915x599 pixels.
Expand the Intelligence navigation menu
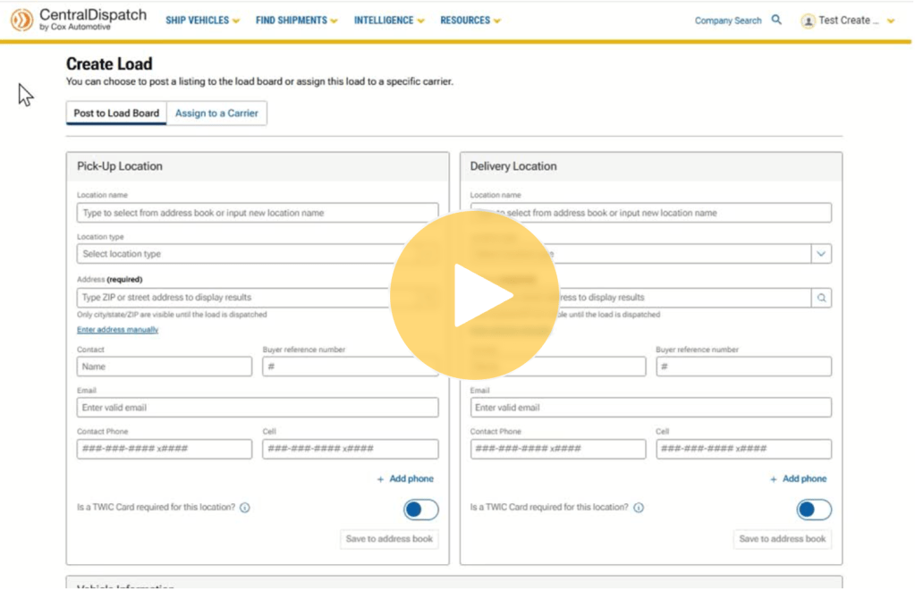[x=388, y=21]
